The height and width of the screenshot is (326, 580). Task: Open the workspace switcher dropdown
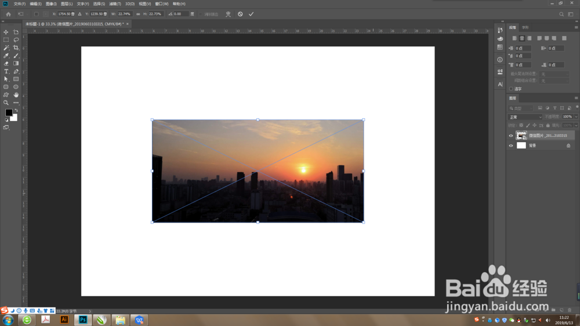(571, 14)
